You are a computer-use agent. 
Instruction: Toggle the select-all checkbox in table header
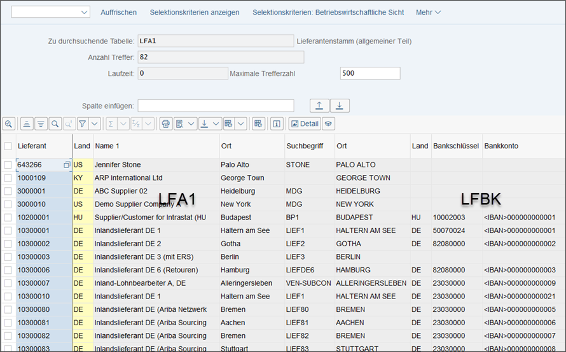pyautogui.click(x=8, y=146)
